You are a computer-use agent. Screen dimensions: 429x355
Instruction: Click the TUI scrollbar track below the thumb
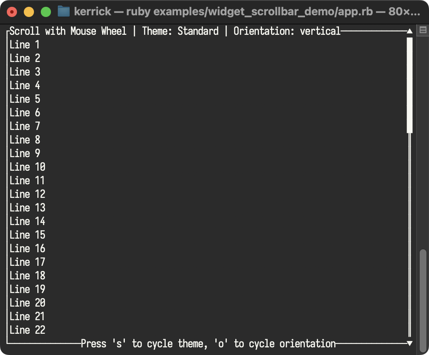(x=409, y=235)
